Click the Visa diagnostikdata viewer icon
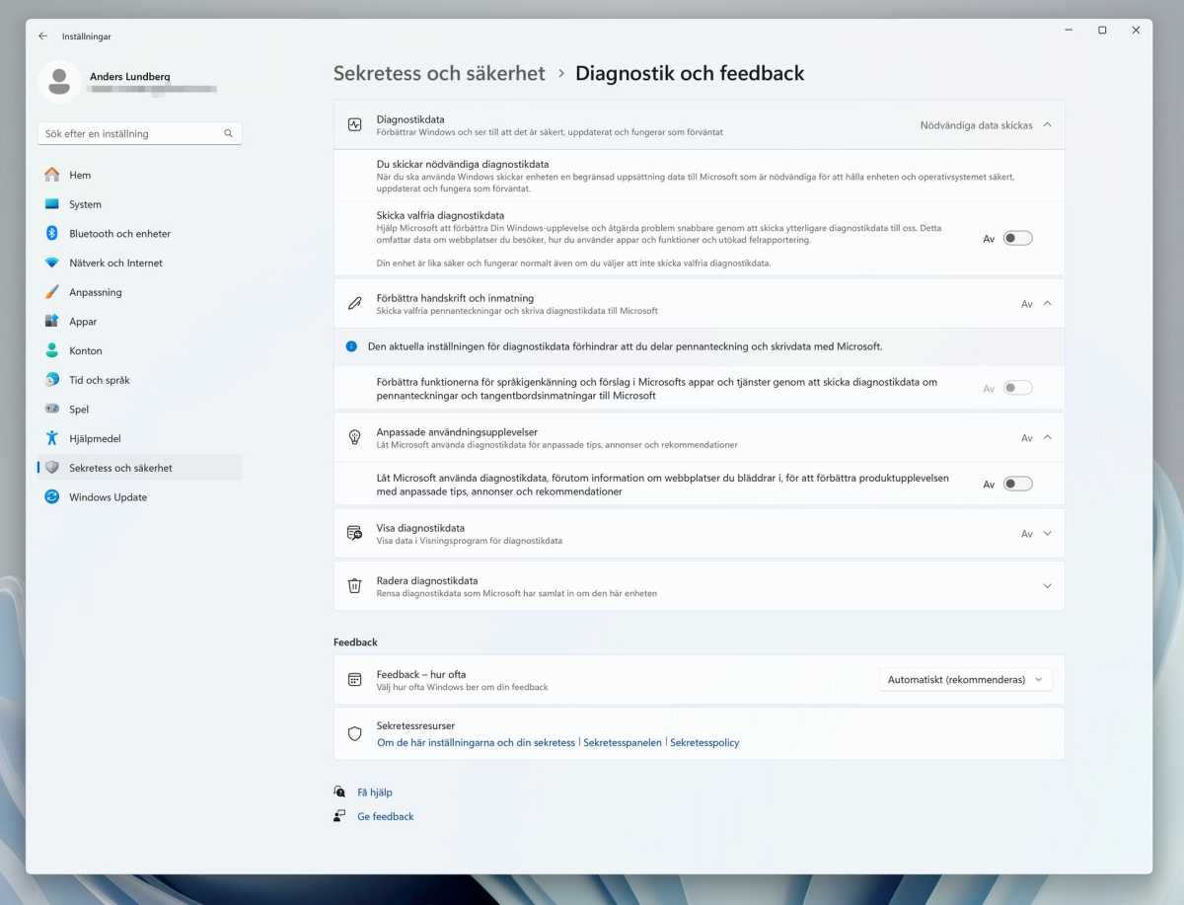 pyautogui.click(x=355, y=533)
